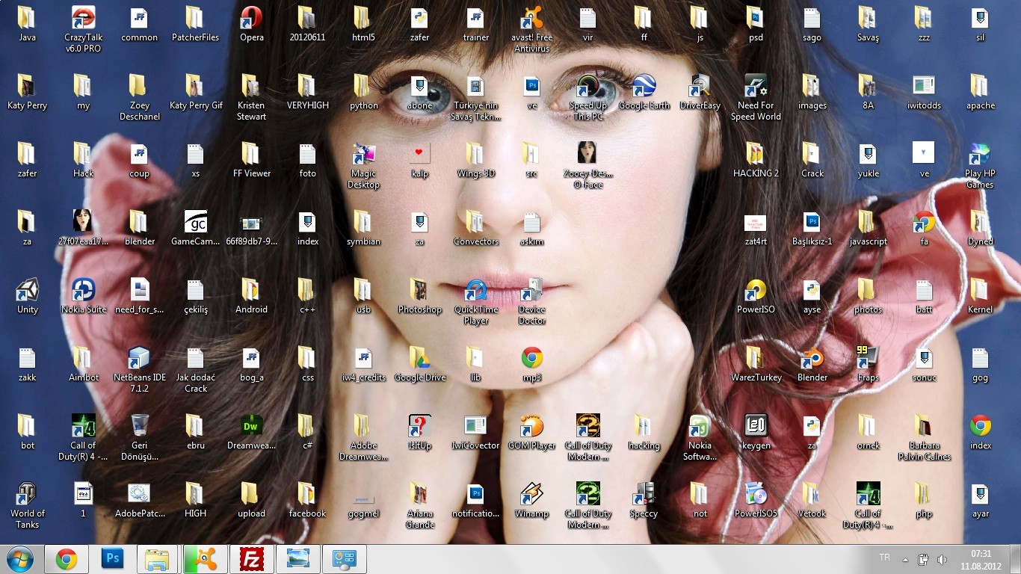The height and width of the screenshot is (574, 1021).
Task: Open FileZilla from the taskbar
Action: (252, 559)
